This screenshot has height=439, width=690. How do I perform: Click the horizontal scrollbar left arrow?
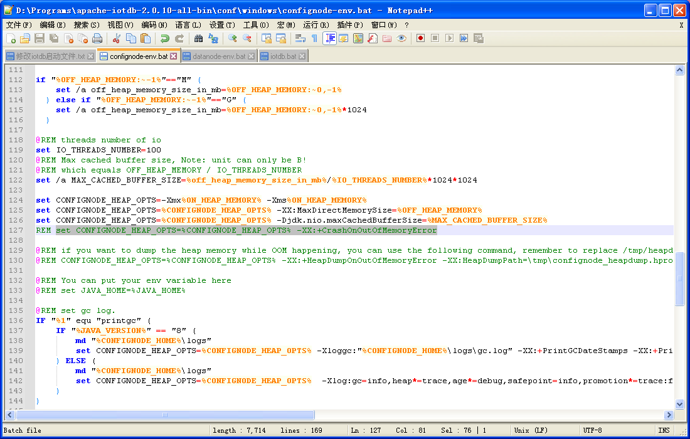point(9,415)
